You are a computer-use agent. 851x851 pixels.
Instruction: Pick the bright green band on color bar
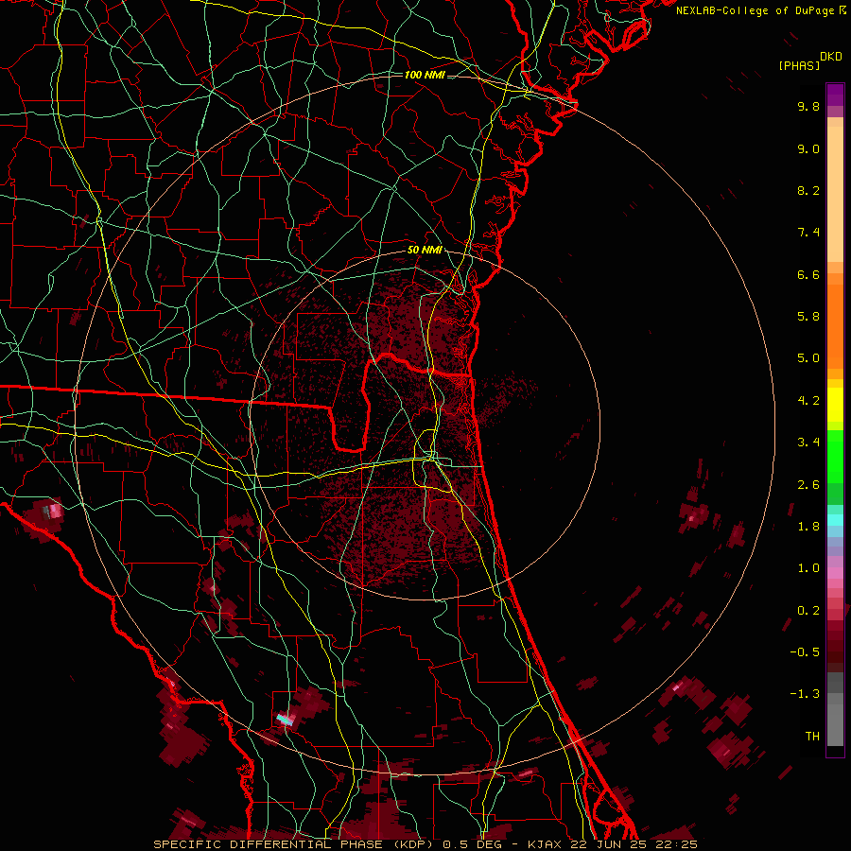tap(835, 457)
